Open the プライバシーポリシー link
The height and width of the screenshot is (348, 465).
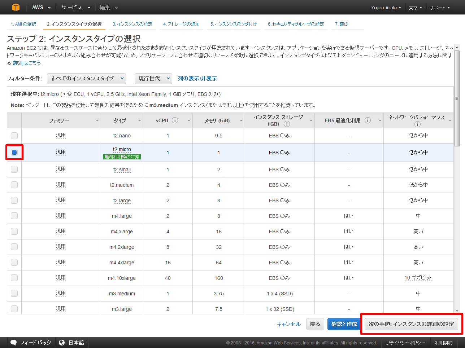(405, 343)
